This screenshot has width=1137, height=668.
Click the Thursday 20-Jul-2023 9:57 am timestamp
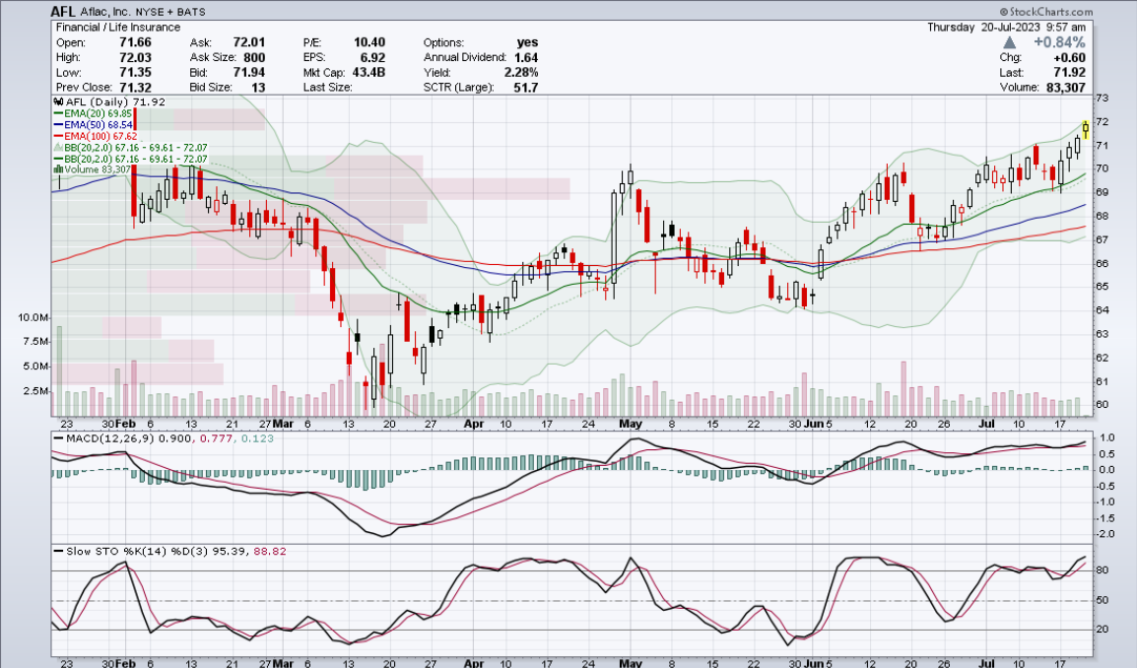1007,27
